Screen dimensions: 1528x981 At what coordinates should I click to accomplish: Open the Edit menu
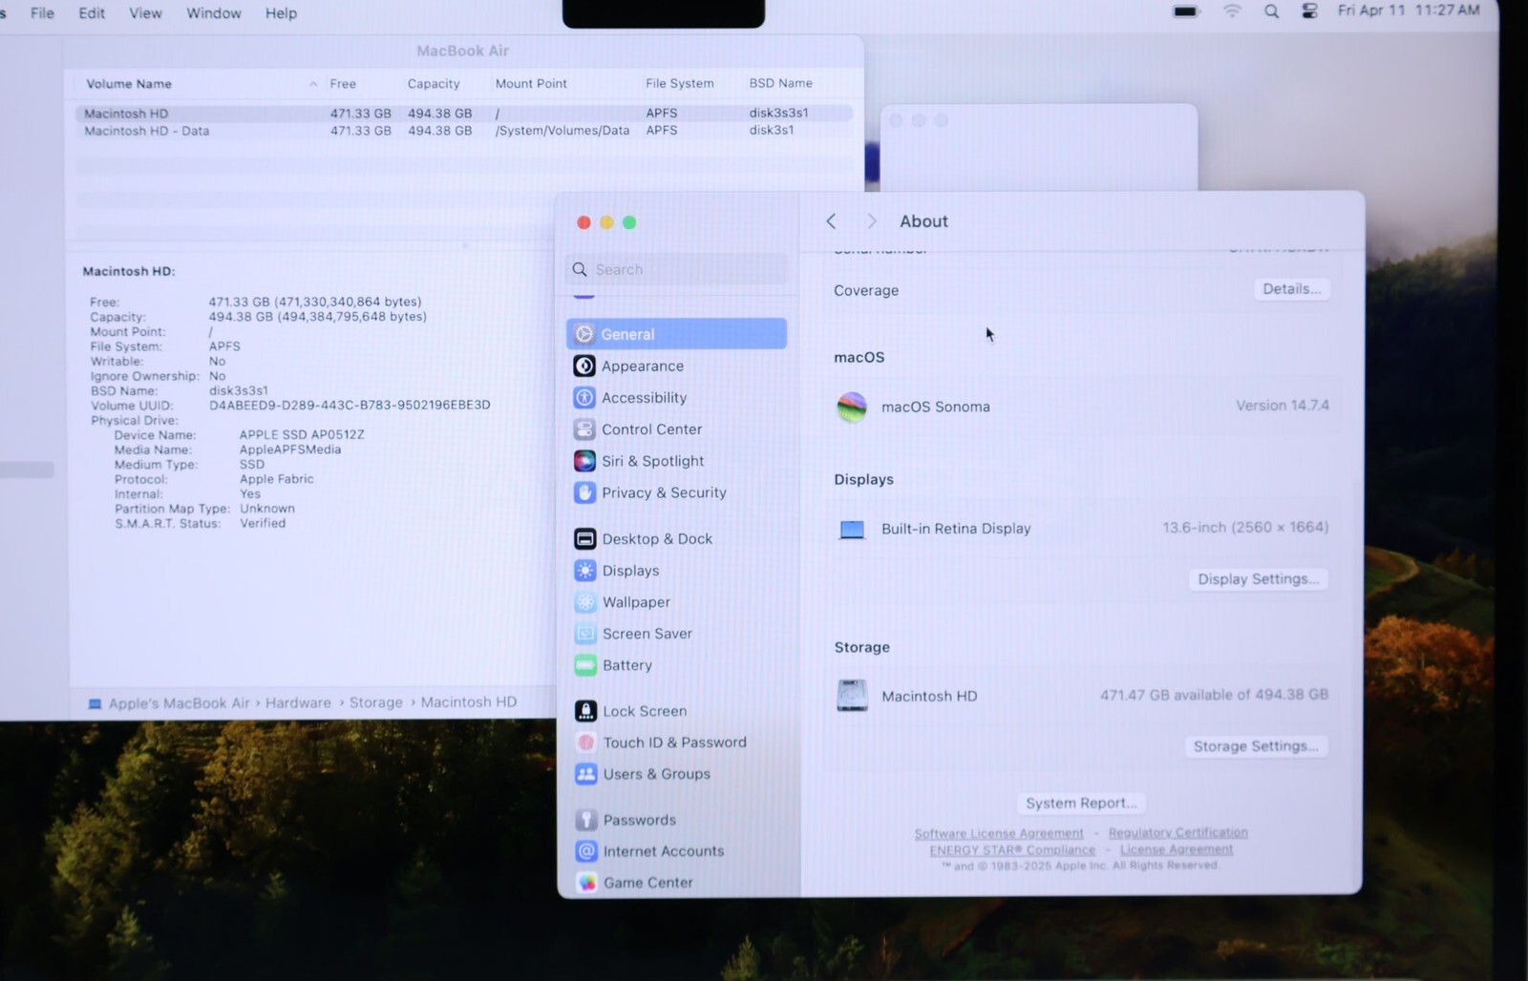point(92,13)
